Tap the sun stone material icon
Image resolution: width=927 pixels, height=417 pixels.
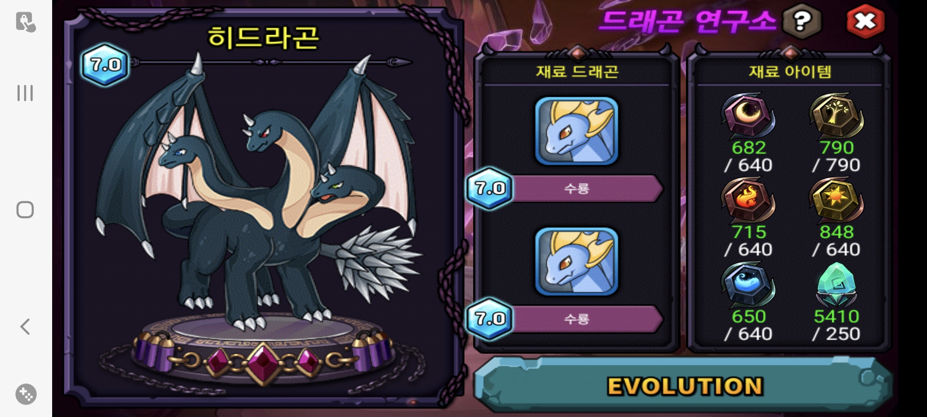(x=836, y=200)
